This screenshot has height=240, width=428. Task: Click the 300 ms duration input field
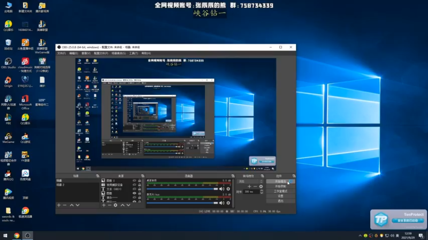[251, 191]
